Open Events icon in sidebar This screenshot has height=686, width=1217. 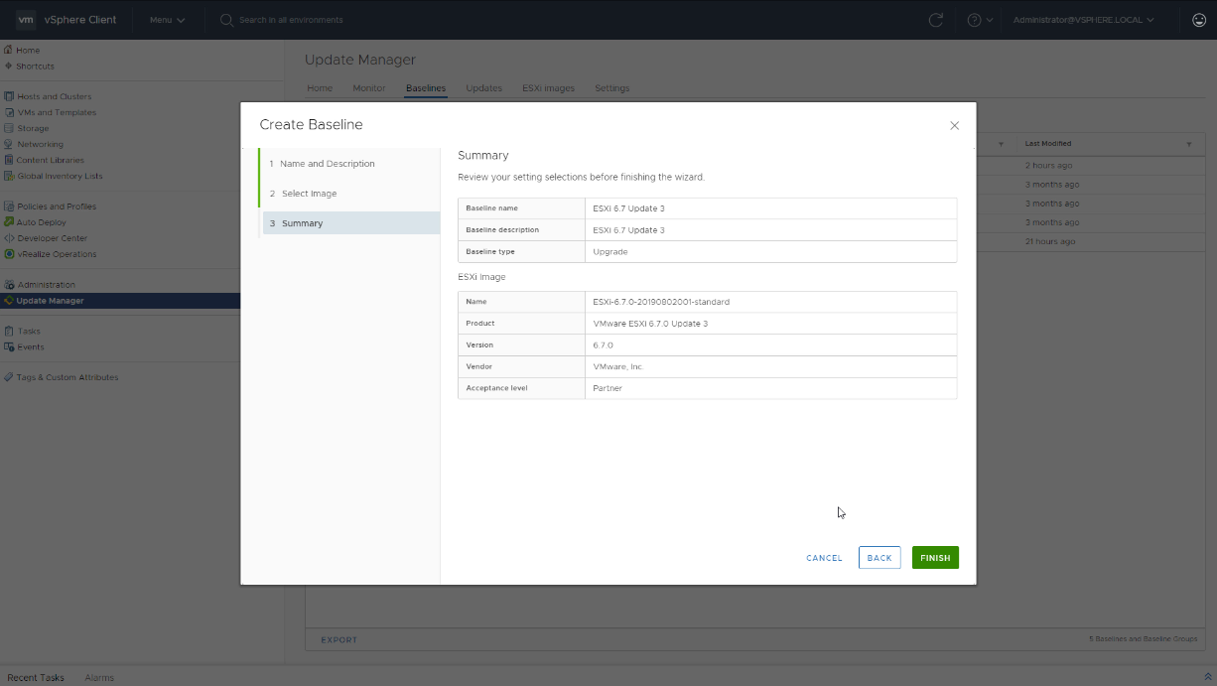point(9,346)
